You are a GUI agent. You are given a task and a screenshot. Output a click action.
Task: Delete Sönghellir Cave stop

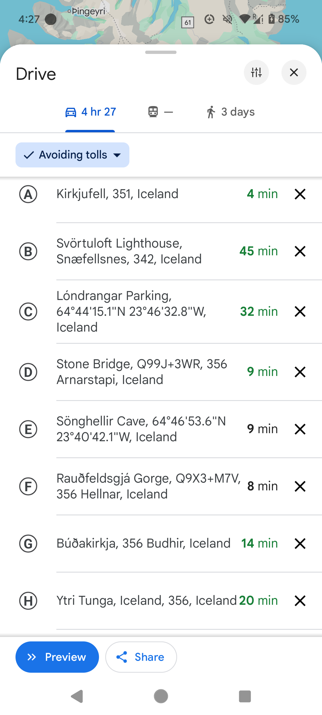[300, 429]
